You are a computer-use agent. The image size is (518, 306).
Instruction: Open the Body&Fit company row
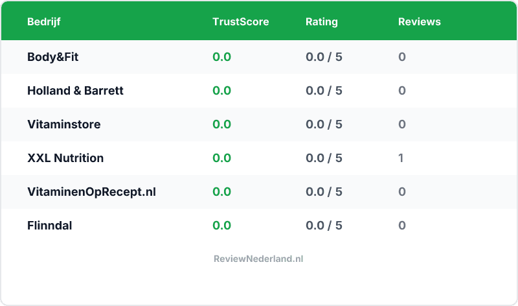pos(53,57)
